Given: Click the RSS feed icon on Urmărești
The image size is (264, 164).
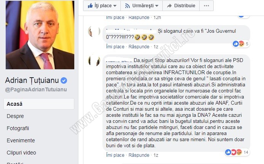Looking at the screenshot, I should pos(128,6).
